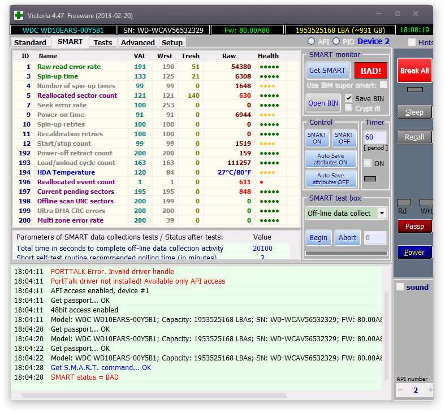This screenshot has width=445, height=413.
Task: Click raw value 848 for pending sectors
Action: coord(245,192)
